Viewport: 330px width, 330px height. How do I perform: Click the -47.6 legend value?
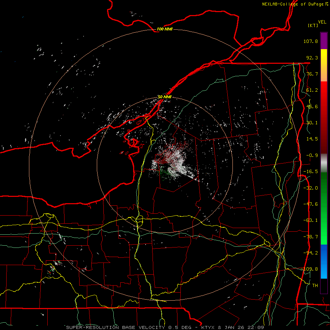[311, 204]
